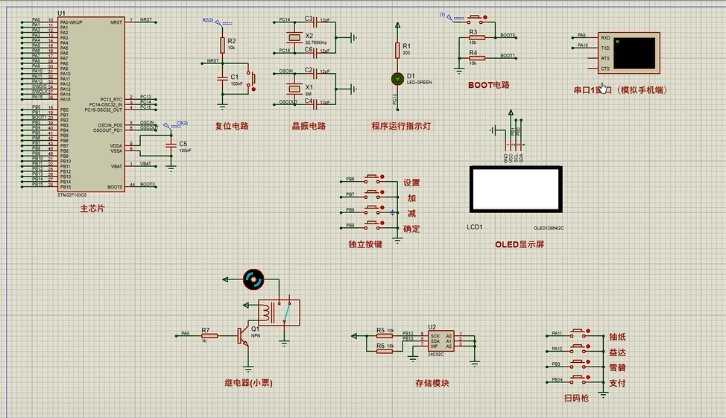Select resistor R1 above the LED
This screenshot has height=418, width=726.
397,49
